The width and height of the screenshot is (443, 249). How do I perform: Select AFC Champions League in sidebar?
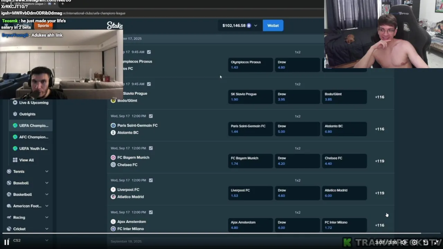(x=30, y=137)
